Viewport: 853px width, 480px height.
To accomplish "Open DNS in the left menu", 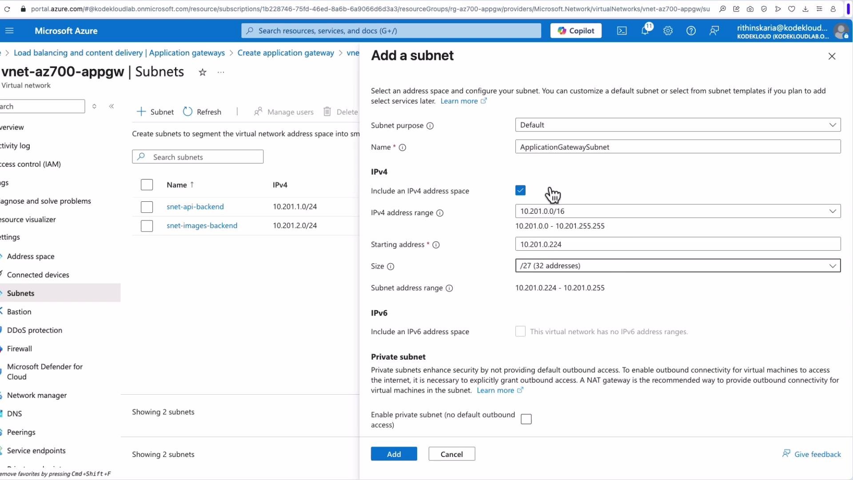I will 15,414.
